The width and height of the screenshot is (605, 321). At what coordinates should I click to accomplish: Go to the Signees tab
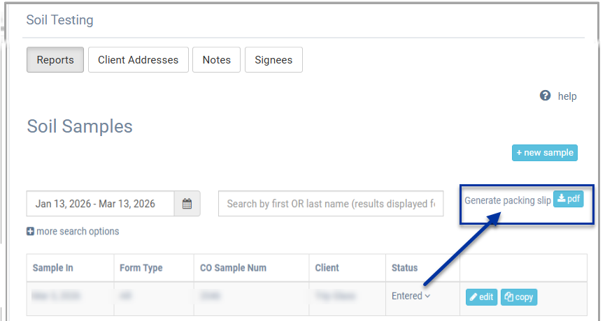coord(273,60)
